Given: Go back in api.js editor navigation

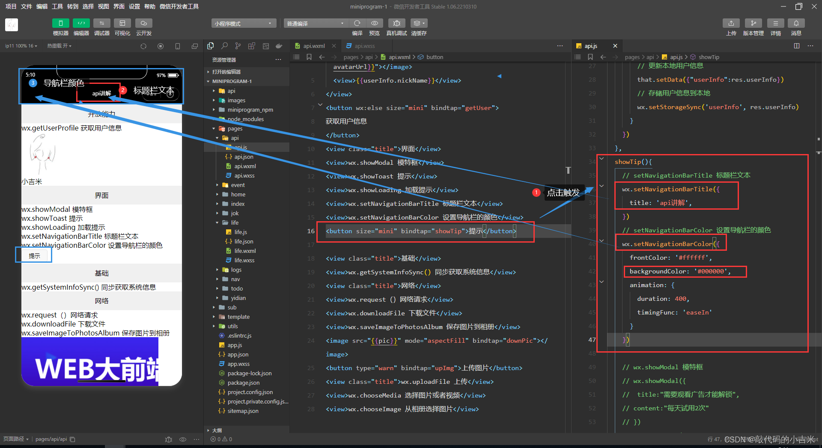Looking at the screenshot, I should click(x=603, y=57).
